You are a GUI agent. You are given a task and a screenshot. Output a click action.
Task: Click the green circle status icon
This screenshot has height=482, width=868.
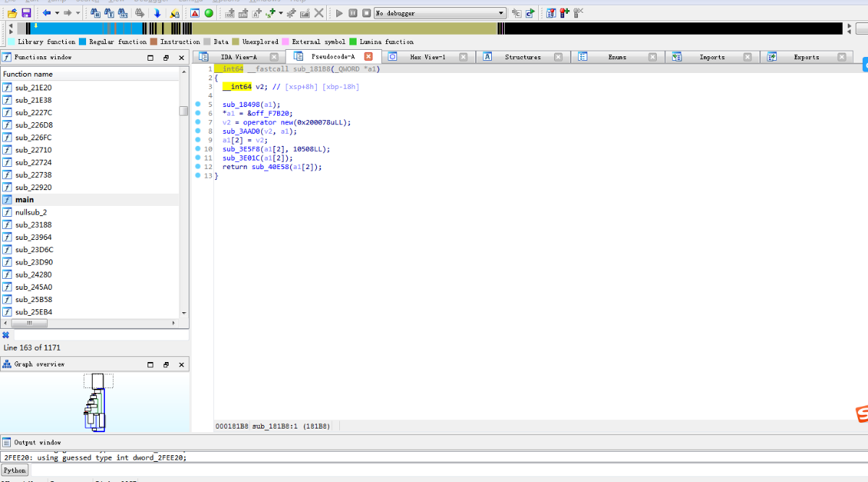point(209,13)
